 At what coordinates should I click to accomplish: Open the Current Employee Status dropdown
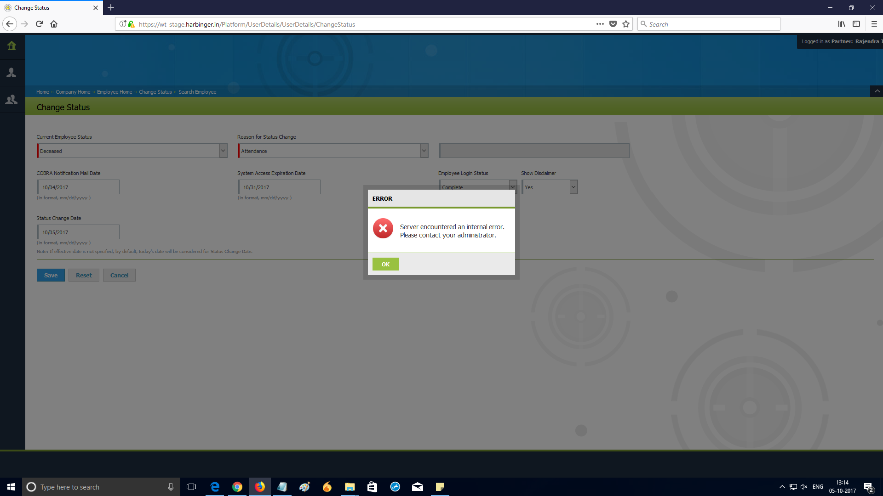coord(223,151)
